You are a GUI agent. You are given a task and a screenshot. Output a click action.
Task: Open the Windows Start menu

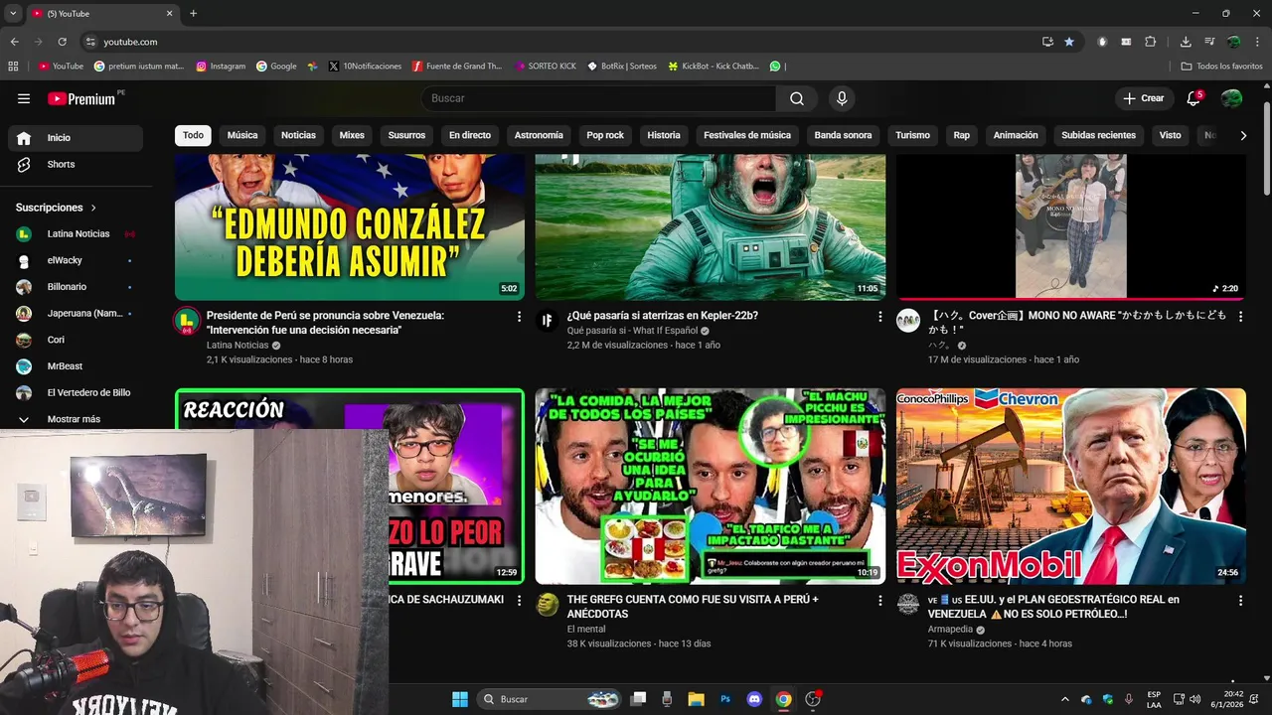point(460,699)
